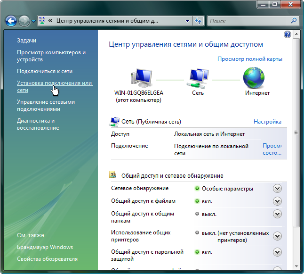Close the Network and Sharing Center window
The height and width of the screenshot is (274, 304).
click(x=290, y=4)
